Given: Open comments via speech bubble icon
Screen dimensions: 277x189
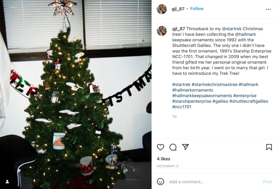Looking at the screenshot, I should point(173,147).
